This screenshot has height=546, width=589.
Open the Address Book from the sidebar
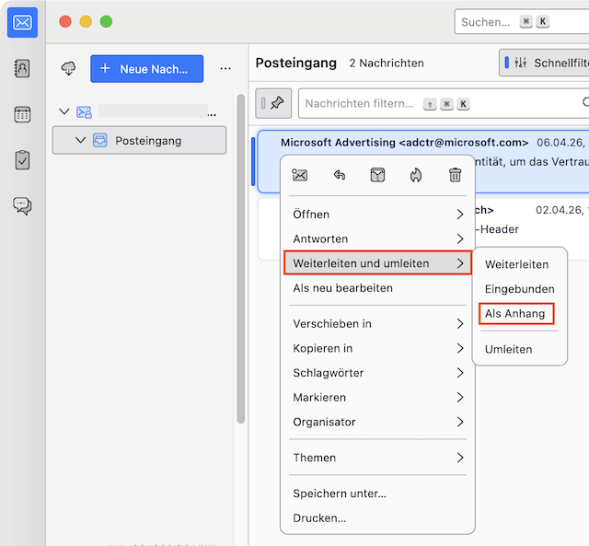[x=22, y=68]
